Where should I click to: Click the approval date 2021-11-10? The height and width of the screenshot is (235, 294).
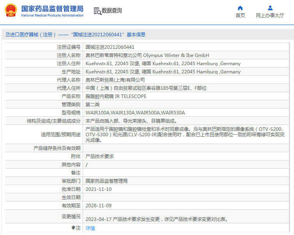(x=98, y=189)
